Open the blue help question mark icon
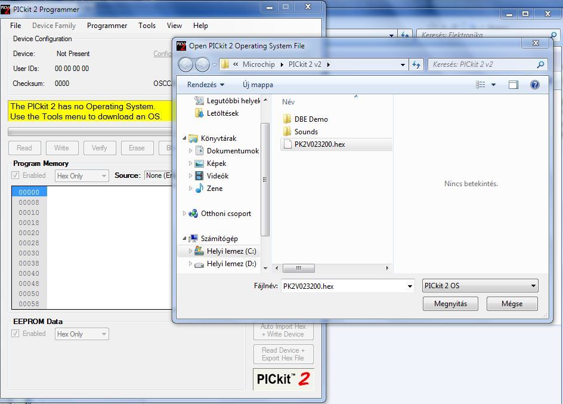The image size is (563, 404). [x=534, y=85]
